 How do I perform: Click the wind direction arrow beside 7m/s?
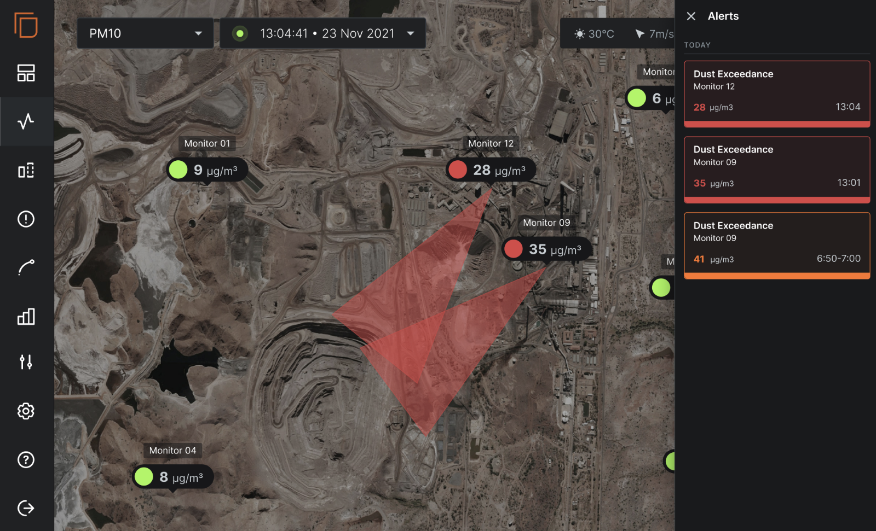[x=639, y=34]
